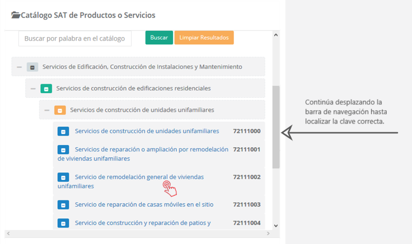Choose Servicios de reparación o ampliación por remodelación
The image size is (412, 244).
151,149
